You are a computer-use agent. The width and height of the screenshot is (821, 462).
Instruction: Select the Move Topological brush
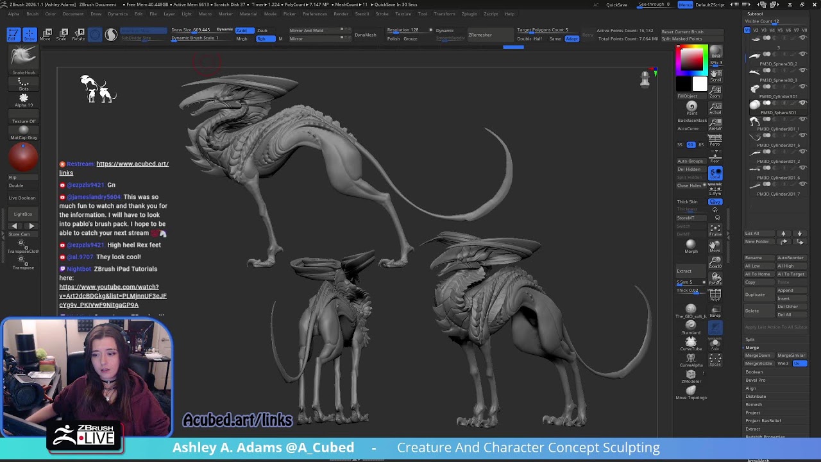point(691,392)
